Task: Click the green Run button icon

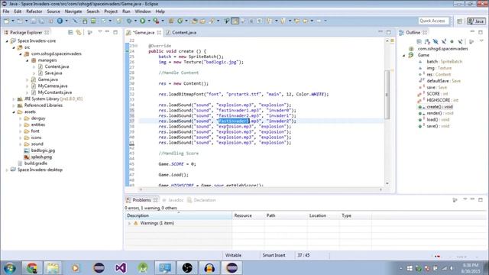Action: (143, 21)
